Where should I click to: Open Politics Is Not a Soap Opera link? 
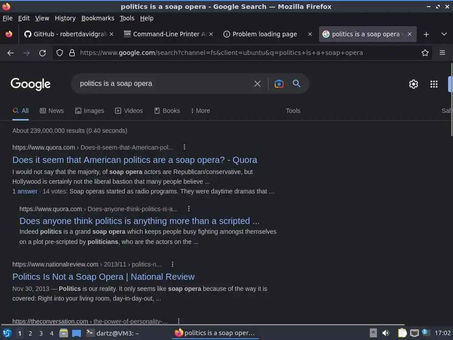tap(104, 277)
